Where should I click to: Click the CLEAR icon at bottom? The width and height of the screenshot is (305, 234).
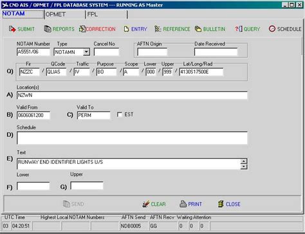tap(146, 204)
